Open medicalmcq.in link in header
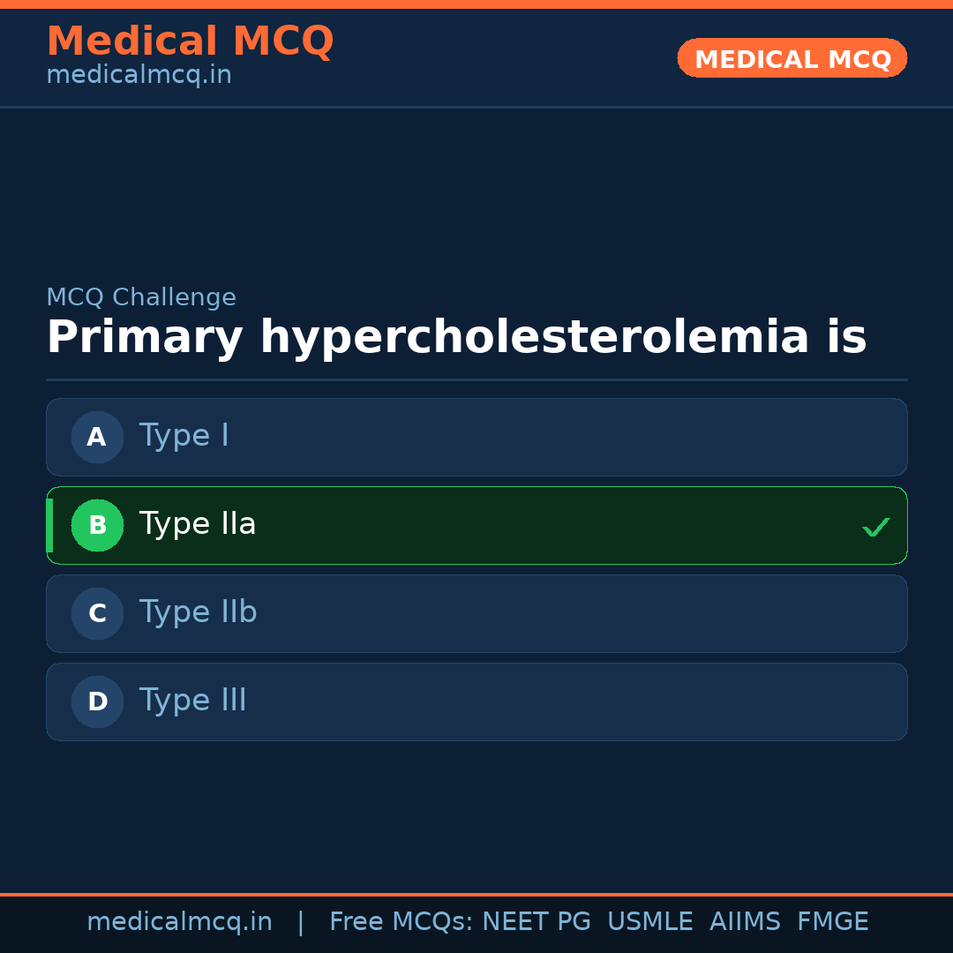Screen dimensions: 953x953 [139, 75]
